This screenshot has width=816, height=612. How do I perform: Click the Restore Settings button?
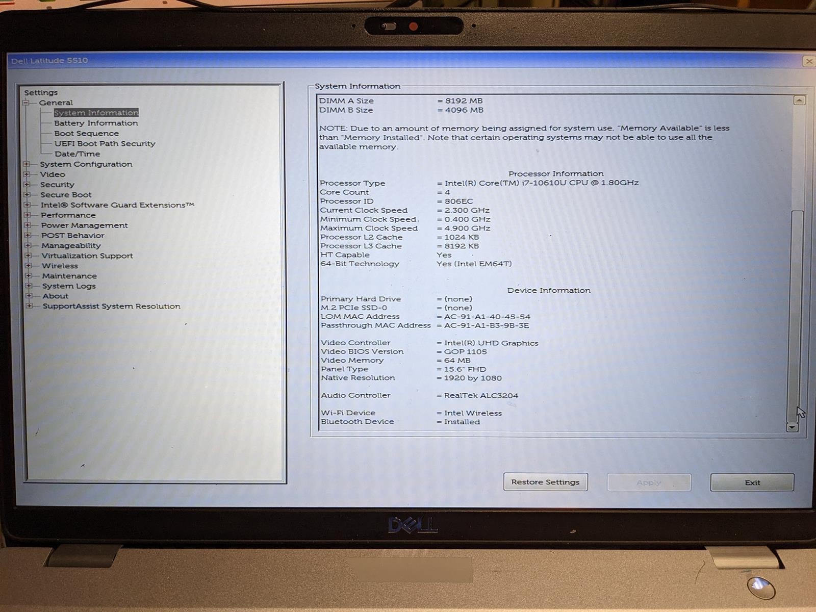(x=545, y=482)
